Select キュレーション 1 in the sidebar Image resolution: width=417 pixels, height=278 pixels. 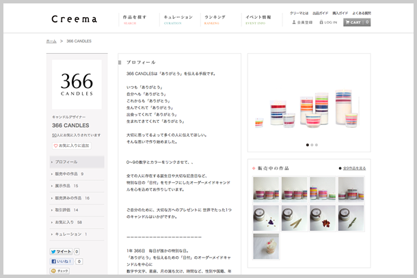(77, 234)
